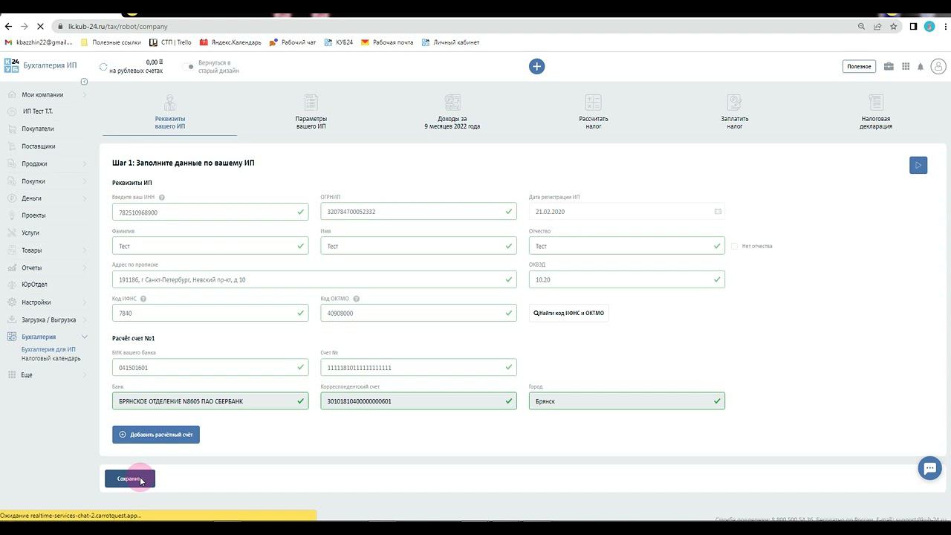This screenshot has width=951, height=535.
Task: Click the blue play video button
Action: point(918,165)
